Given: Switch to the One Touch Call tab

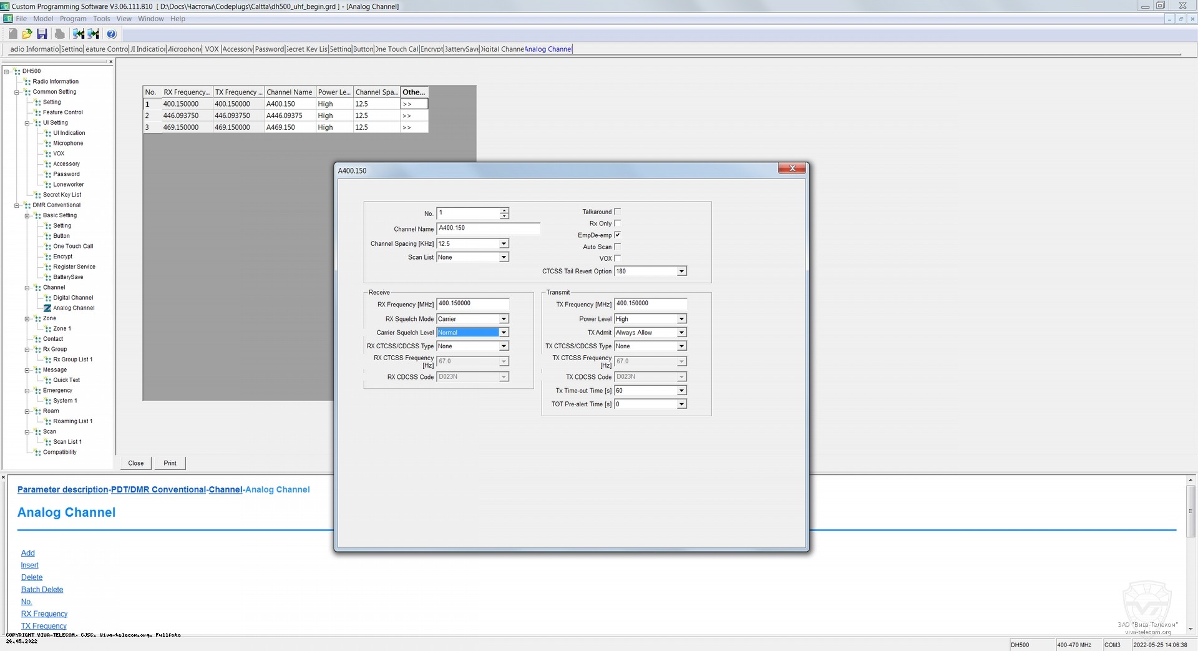Looking at the screenshot, I should point(397,49).
